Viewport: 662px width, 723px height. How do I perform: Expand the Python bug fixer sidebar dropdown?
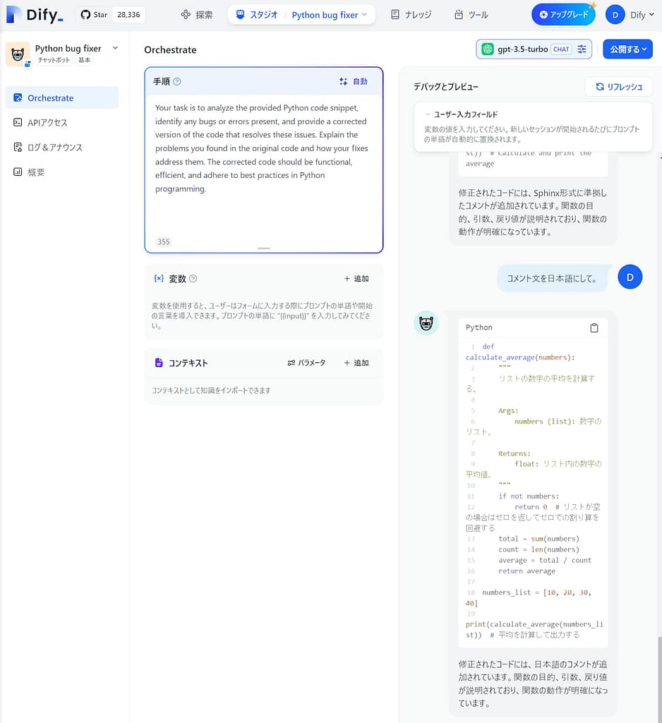tap(115, 48)
